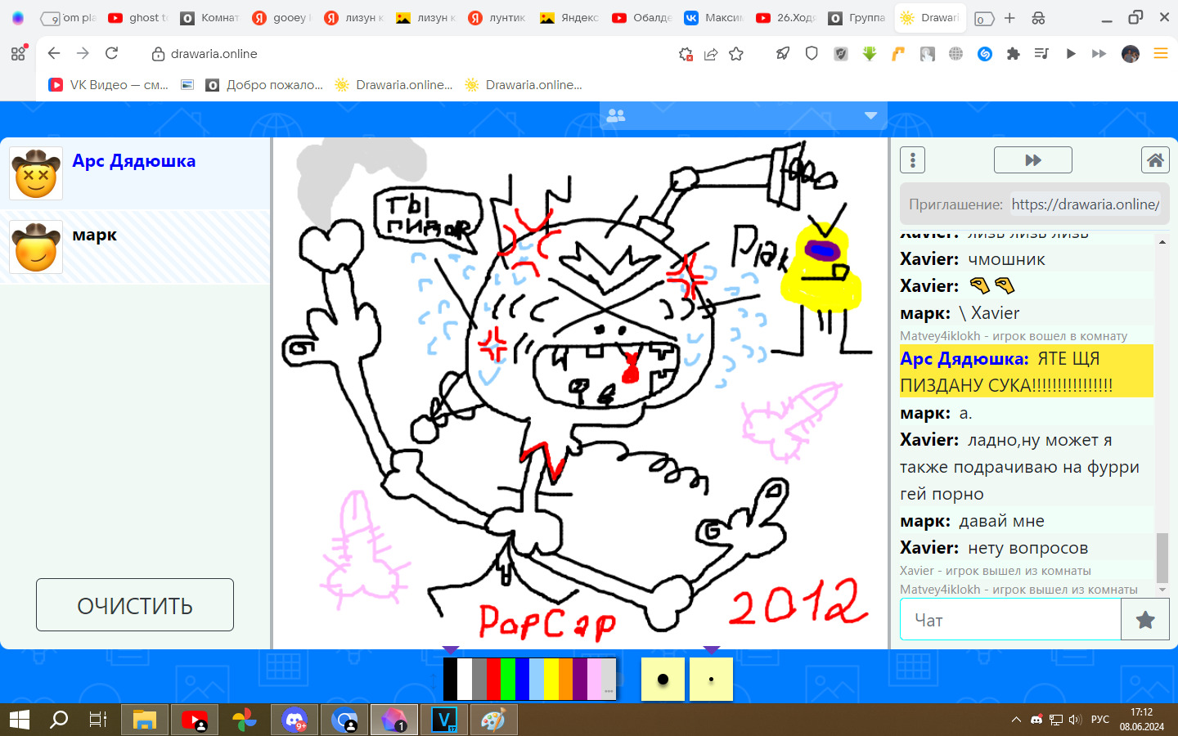Open the browser profile avatar
Screen dimensions: 1178x736
click(x=1131, y=54)
